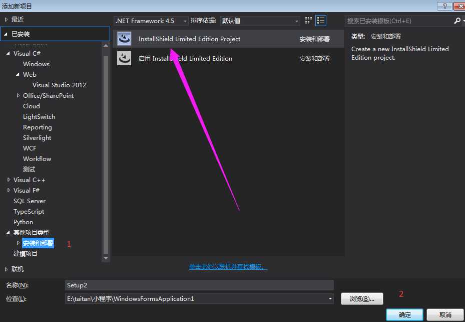Click the 浏览(B)... button
The image size is (465, 322).
(x=362, y=299)
